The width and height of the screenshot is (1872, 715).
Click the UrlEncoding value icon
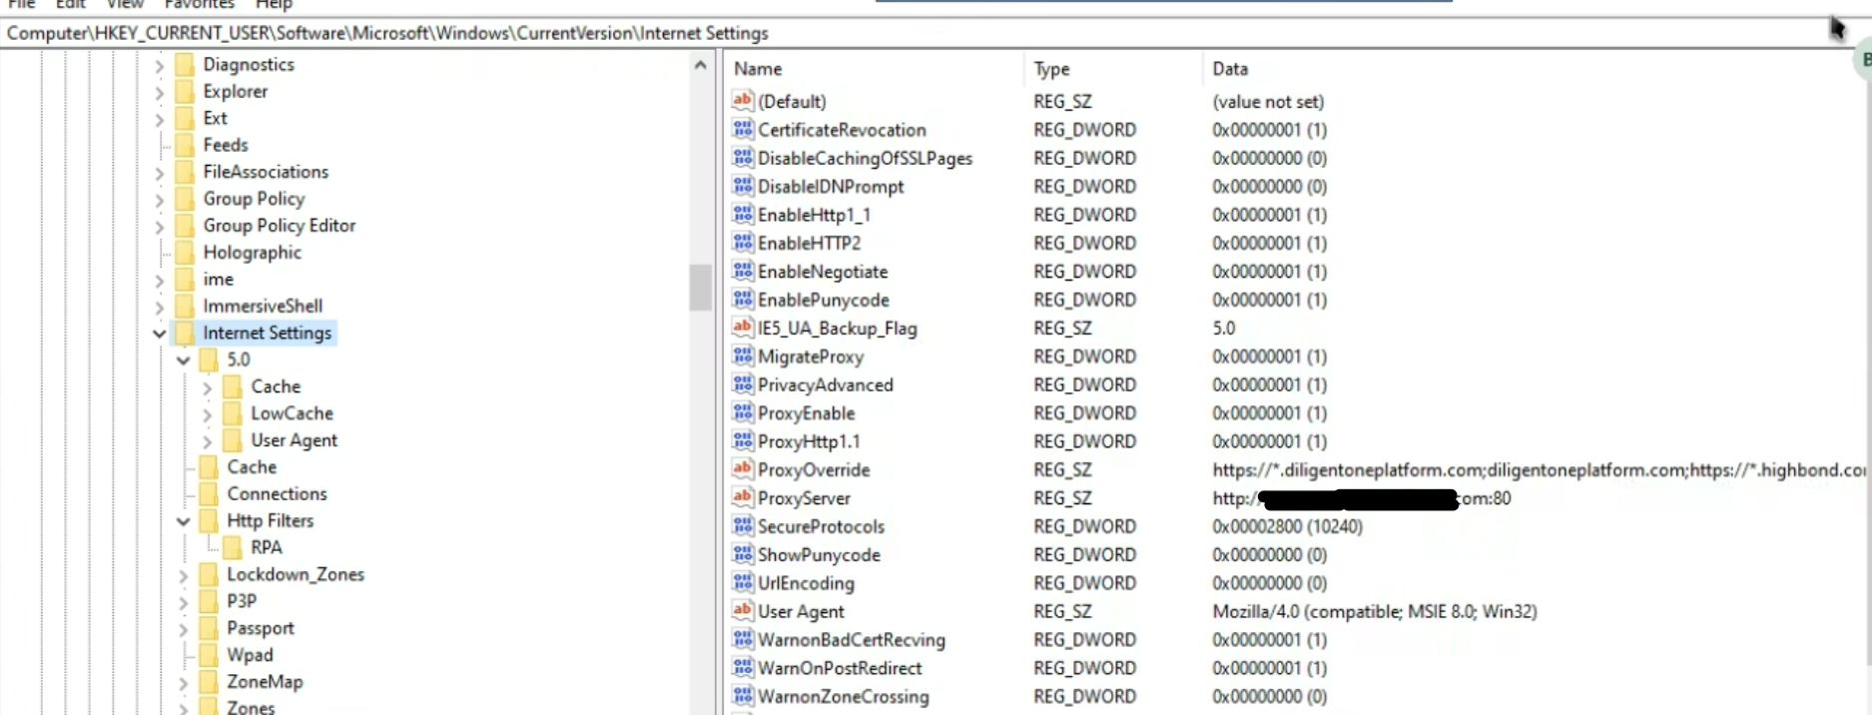[x=743, y=582]
